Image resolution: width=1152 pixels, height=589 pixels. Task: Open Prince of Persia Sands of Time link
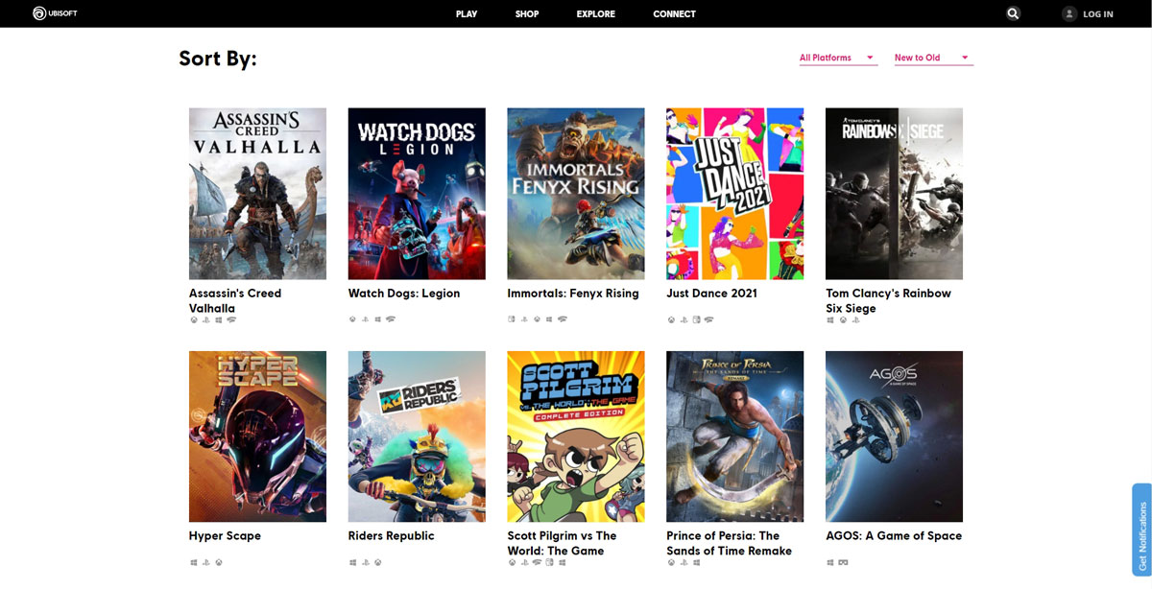pos(729,543)
